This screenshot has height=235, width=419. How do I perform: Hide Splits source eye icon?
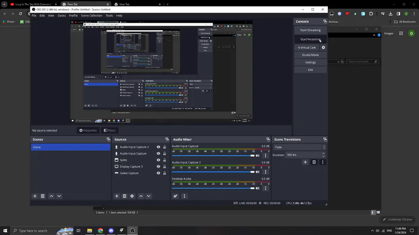(158, 160)
